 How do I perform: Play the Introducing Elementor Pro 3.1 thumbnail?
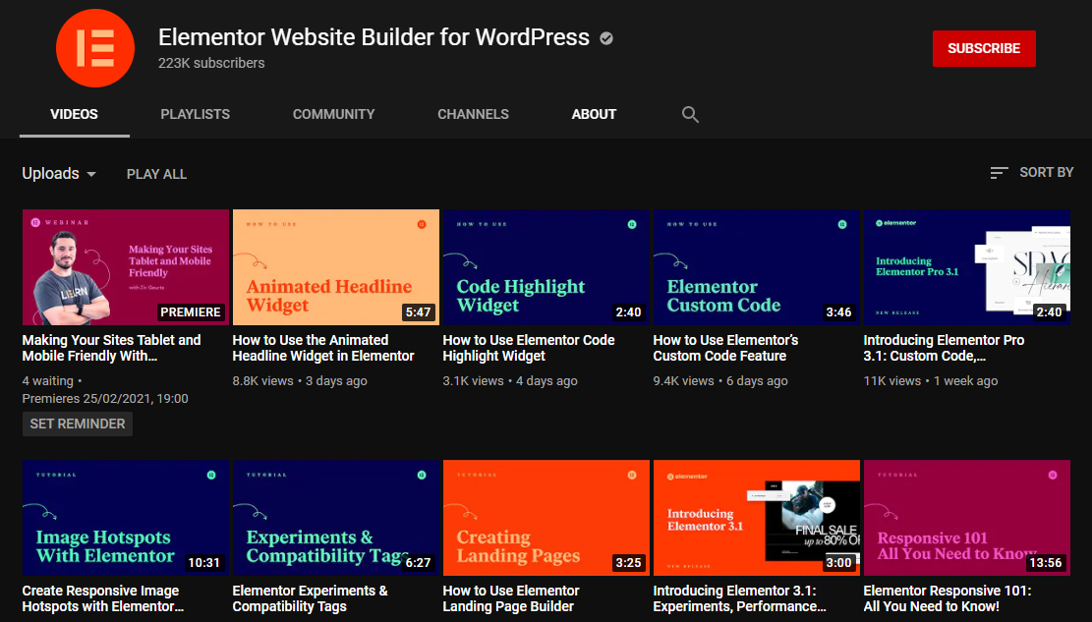point(966,267)
